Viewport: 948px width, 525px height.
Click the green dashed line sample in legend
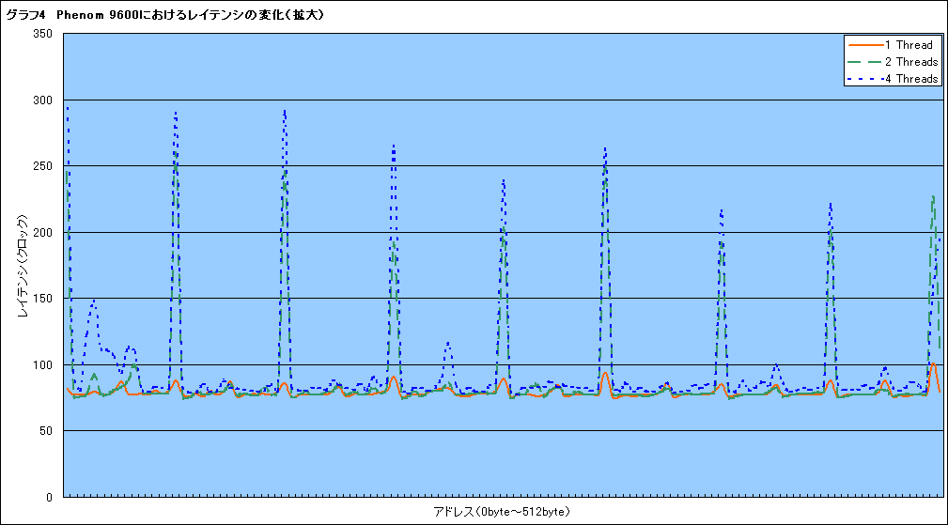click(865, 62)
